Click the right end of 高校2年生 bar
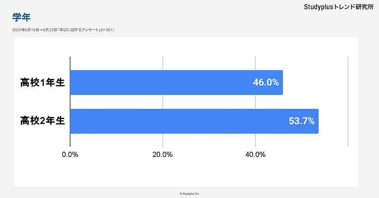Image resolution: width=379 pixels, height=198 pixels. click(x=317, y=121)
